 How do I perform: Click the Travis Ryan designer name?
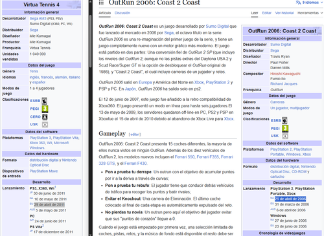[280, 56]
